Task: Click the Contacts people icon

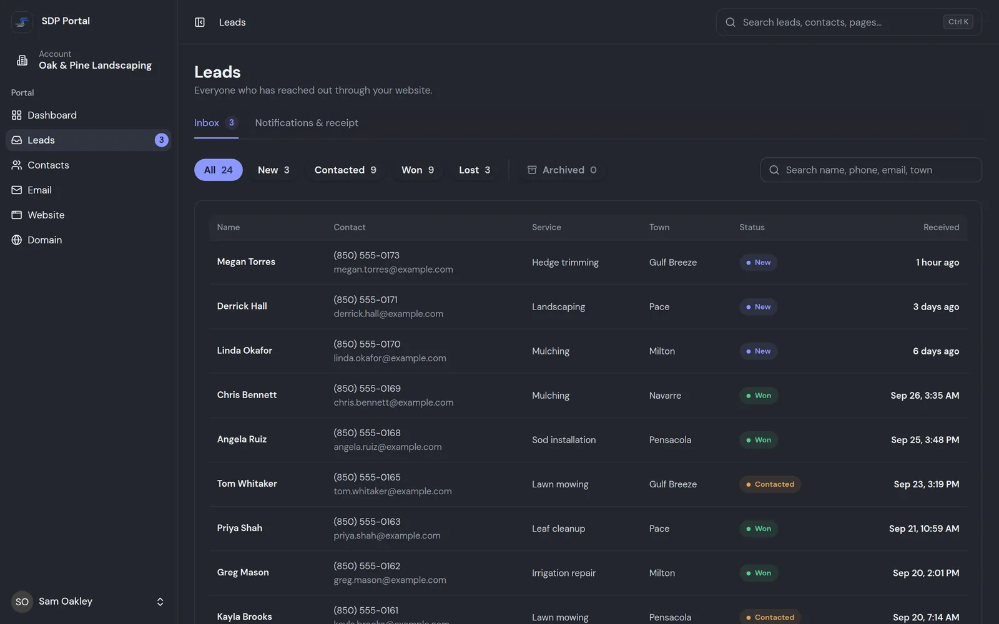Action: (17, 165)
